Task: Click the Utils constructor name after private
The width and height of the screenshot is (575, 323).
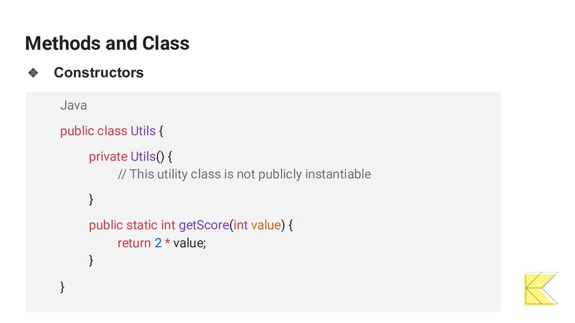Action: [x=143, y=157]
